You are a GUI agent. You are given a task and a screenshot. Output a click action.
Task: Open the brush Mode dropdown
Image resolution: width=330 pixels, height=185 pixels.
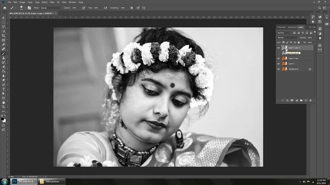tap(51, 8)
